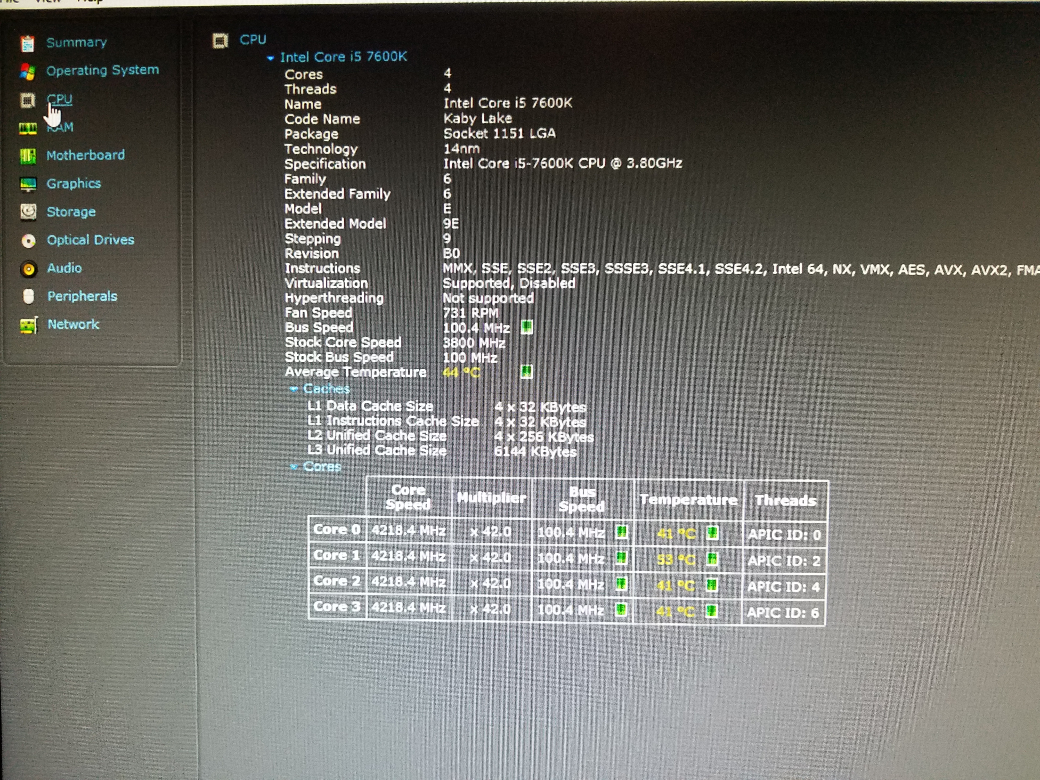1040x780 pixels.
Task: Click the Temperature column header
Action: [x=688, y=500]
